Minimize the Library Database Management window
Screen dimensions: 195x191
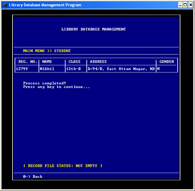(180, 5)
